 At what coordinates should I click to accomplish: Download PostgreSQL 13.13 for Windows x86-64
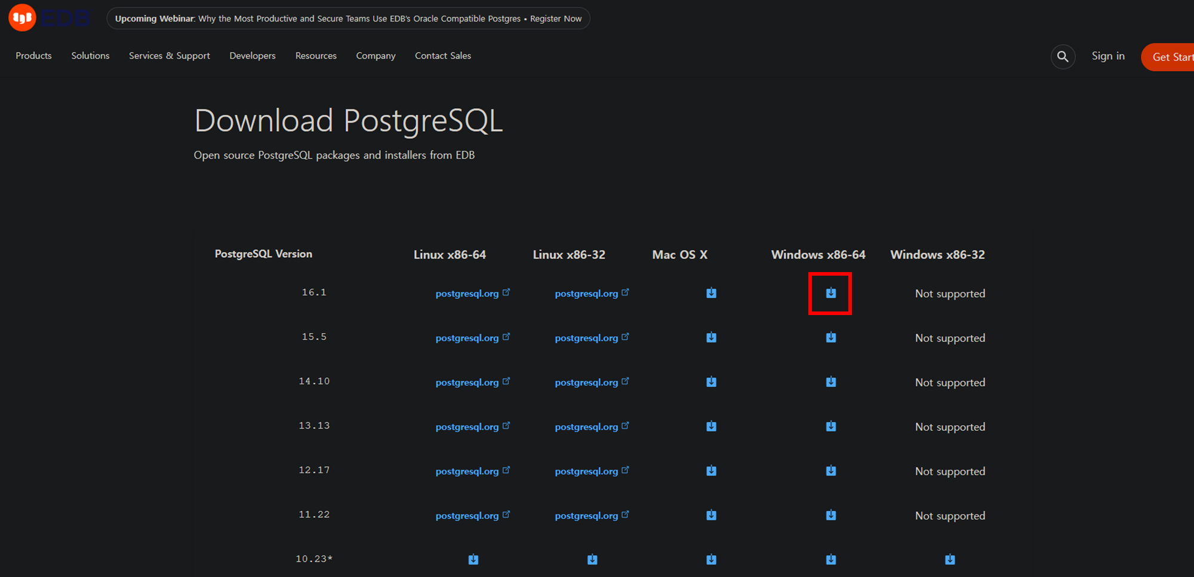click(830, 426)
